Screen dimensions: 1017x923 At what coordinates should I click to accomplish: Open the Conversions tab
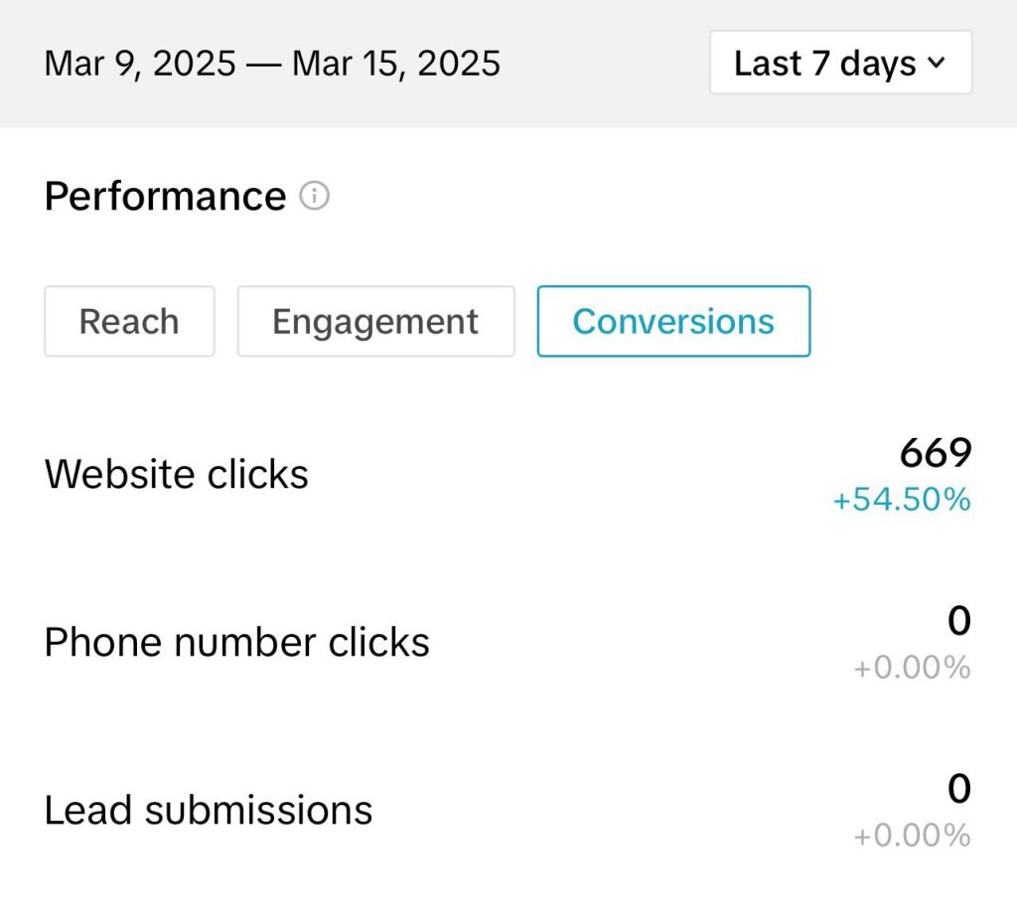click(673, 321)
